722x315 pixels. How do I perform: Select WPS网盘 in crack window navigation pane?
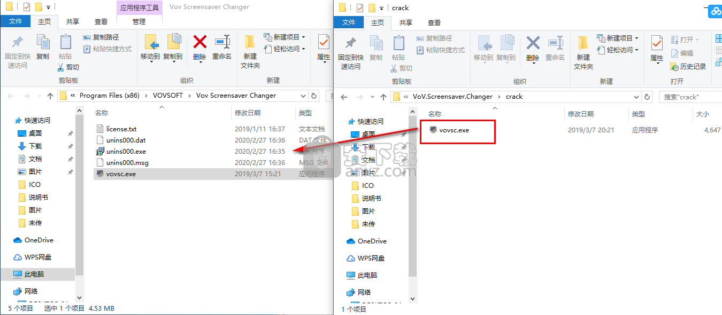[x=371, y=258]
